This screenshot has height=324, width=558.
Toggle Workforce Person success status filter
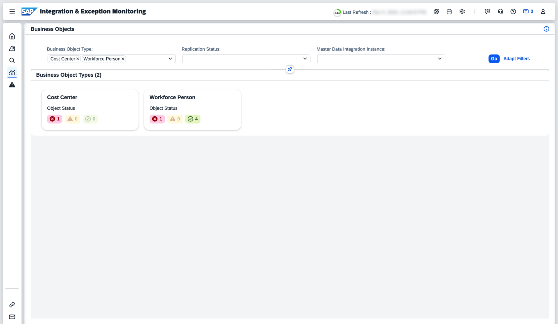pos(193,119)
